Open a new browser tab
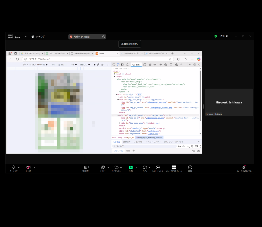The image size is (262, 227). pos(172,53)
